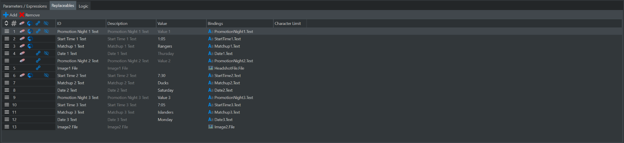Click the link icon on Image1 File row
The height and width of the screenshot is (143, 624).
point(38,68)
